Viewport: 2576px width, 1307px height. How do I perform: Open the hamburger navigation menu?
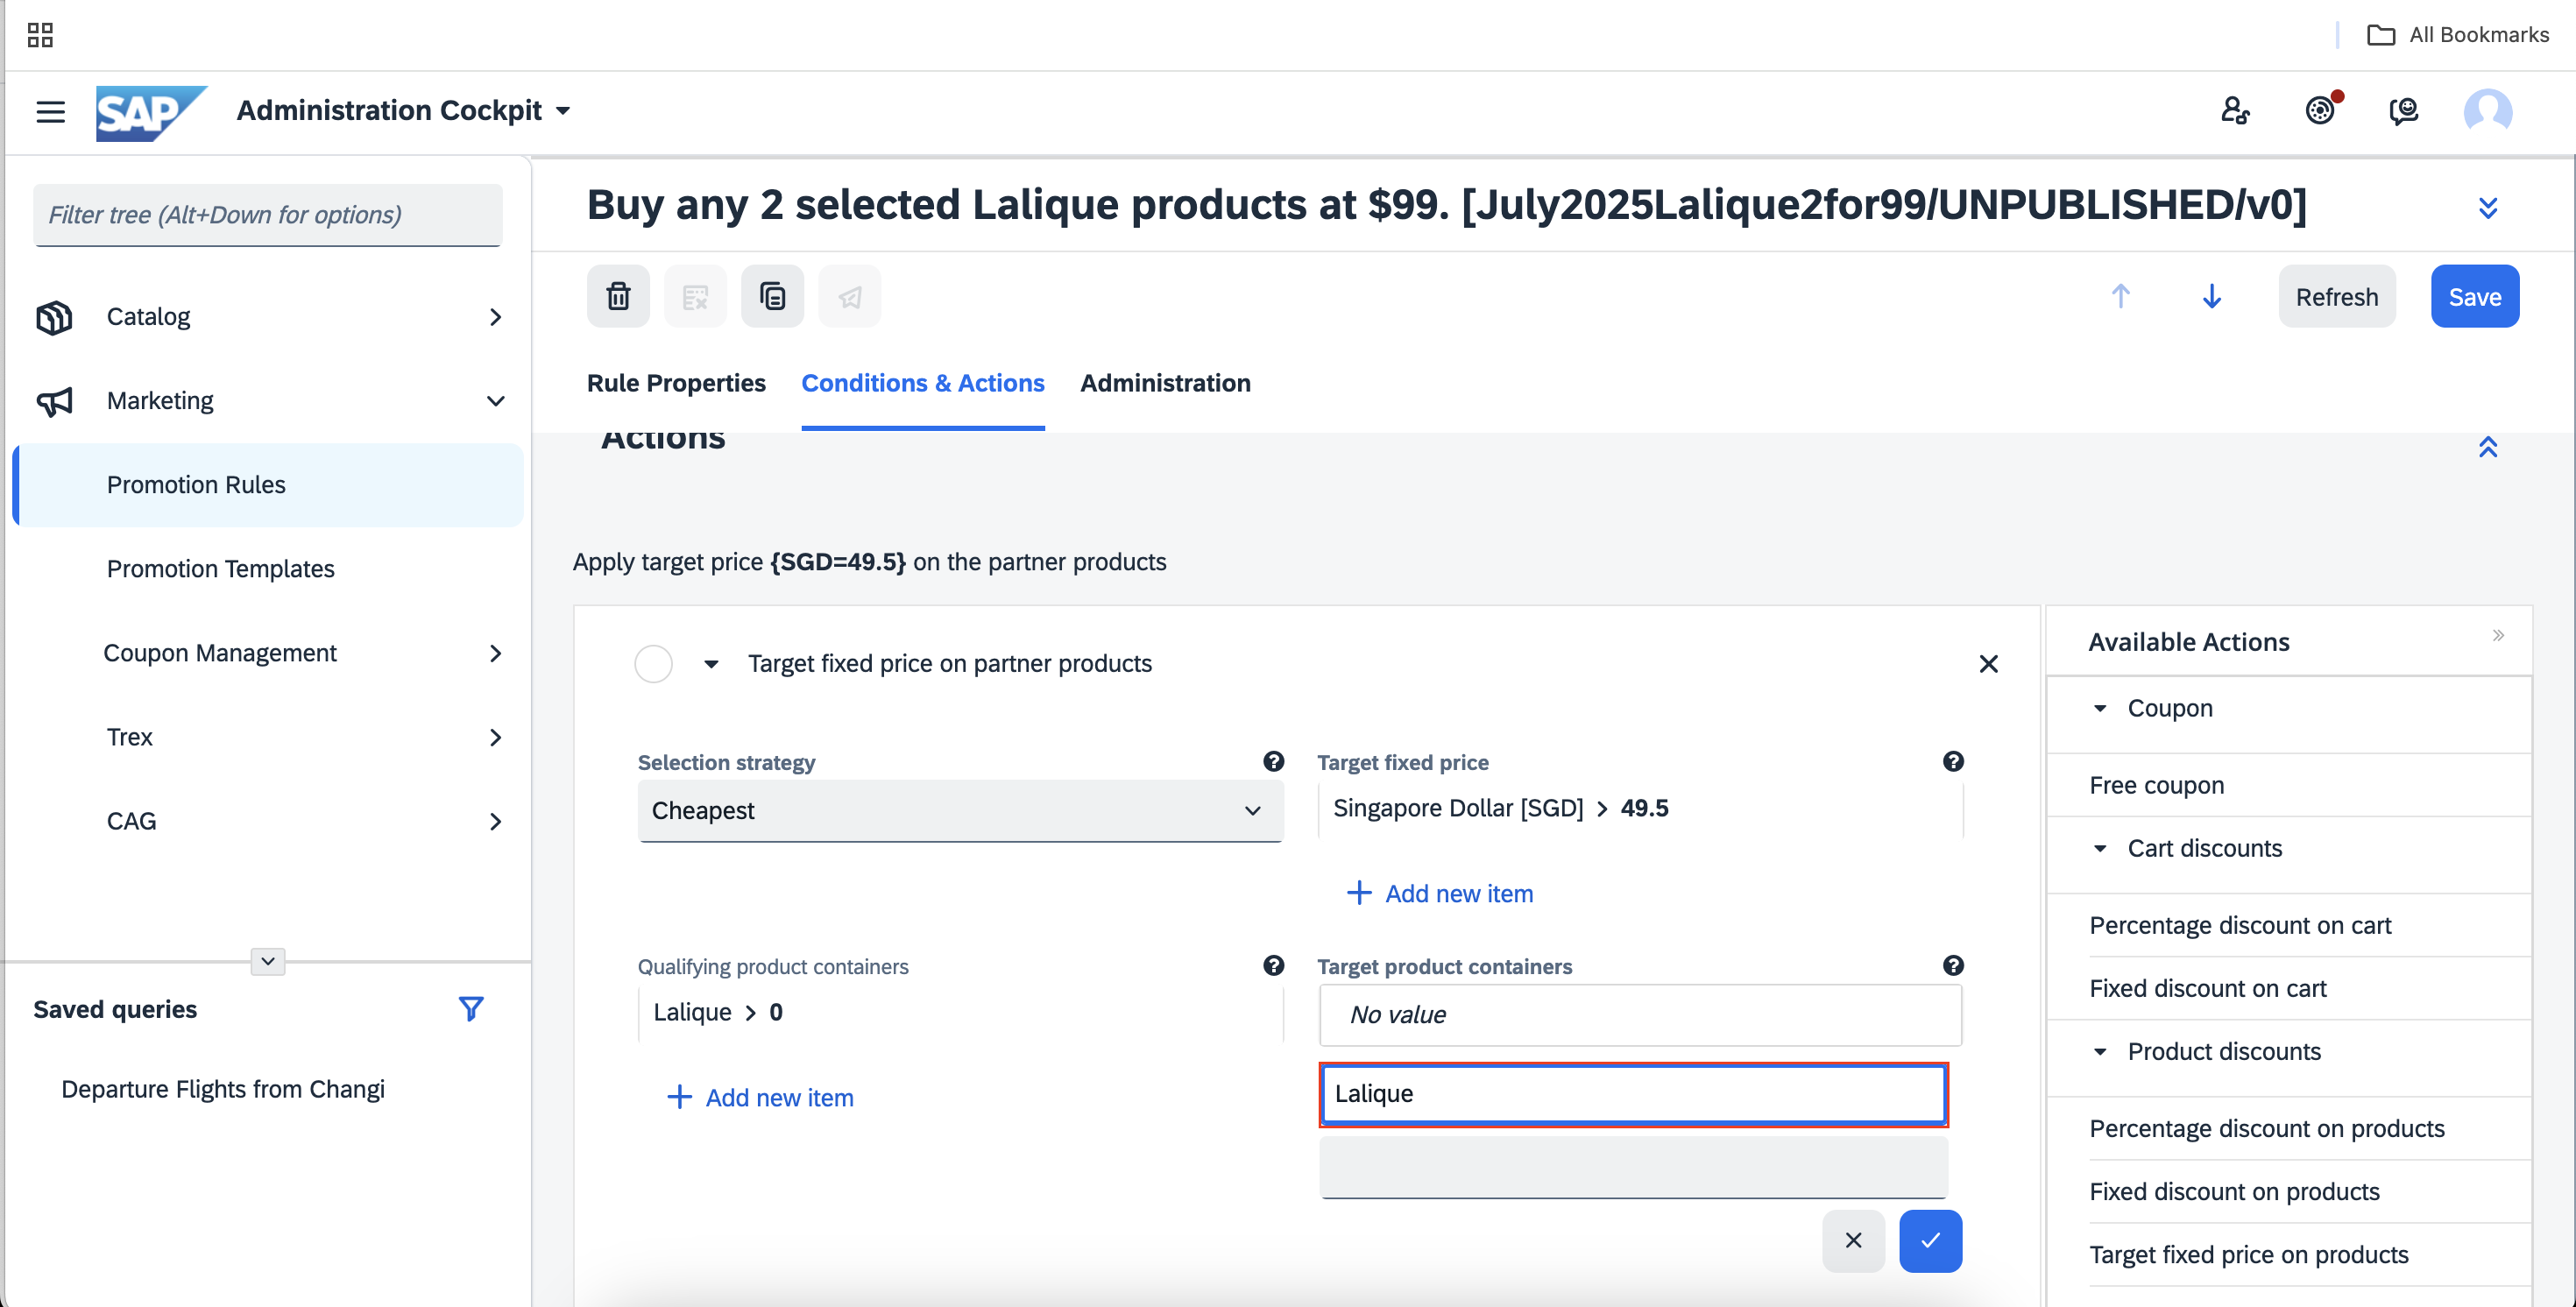(50, 111)
